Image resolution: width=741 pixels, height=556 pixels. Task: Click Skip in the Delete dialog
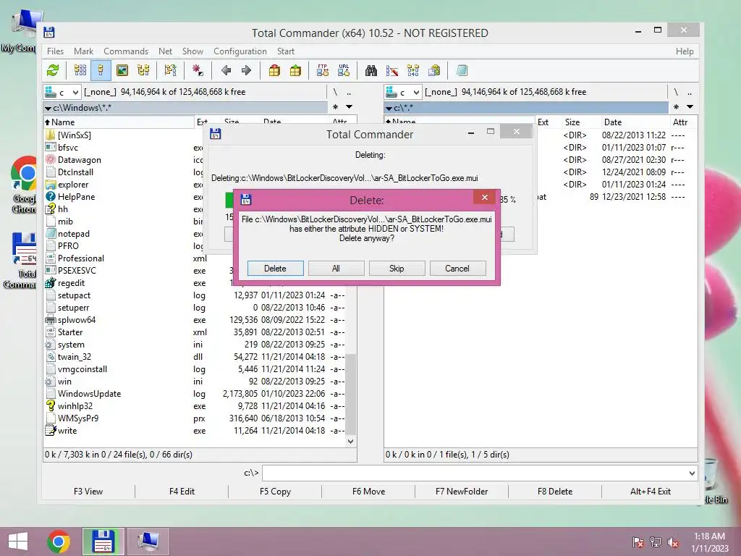tap(397, 269)
